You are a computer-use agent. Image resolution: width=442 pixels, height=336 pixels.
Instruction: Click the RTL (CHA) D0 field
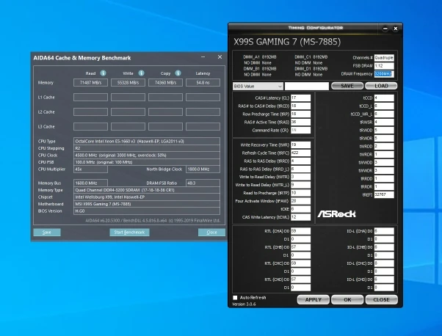(x=300, y=231)
